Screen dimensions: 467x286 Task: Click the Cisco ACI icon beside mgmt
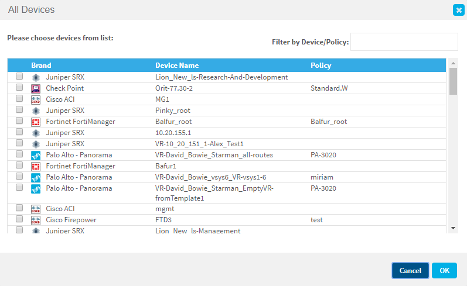[x=35, y=209]
